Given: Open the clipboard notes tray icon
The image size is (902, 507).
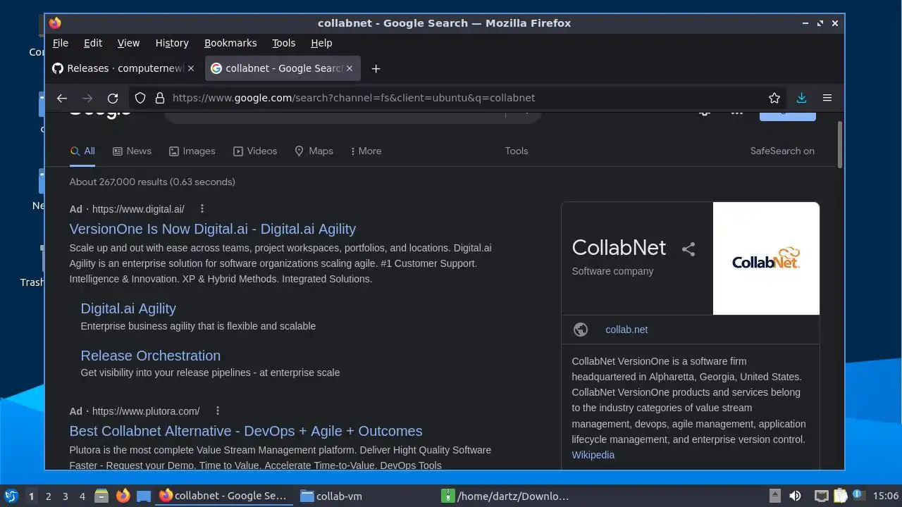Looking at the screenshot, I should (x=840, y=496).
